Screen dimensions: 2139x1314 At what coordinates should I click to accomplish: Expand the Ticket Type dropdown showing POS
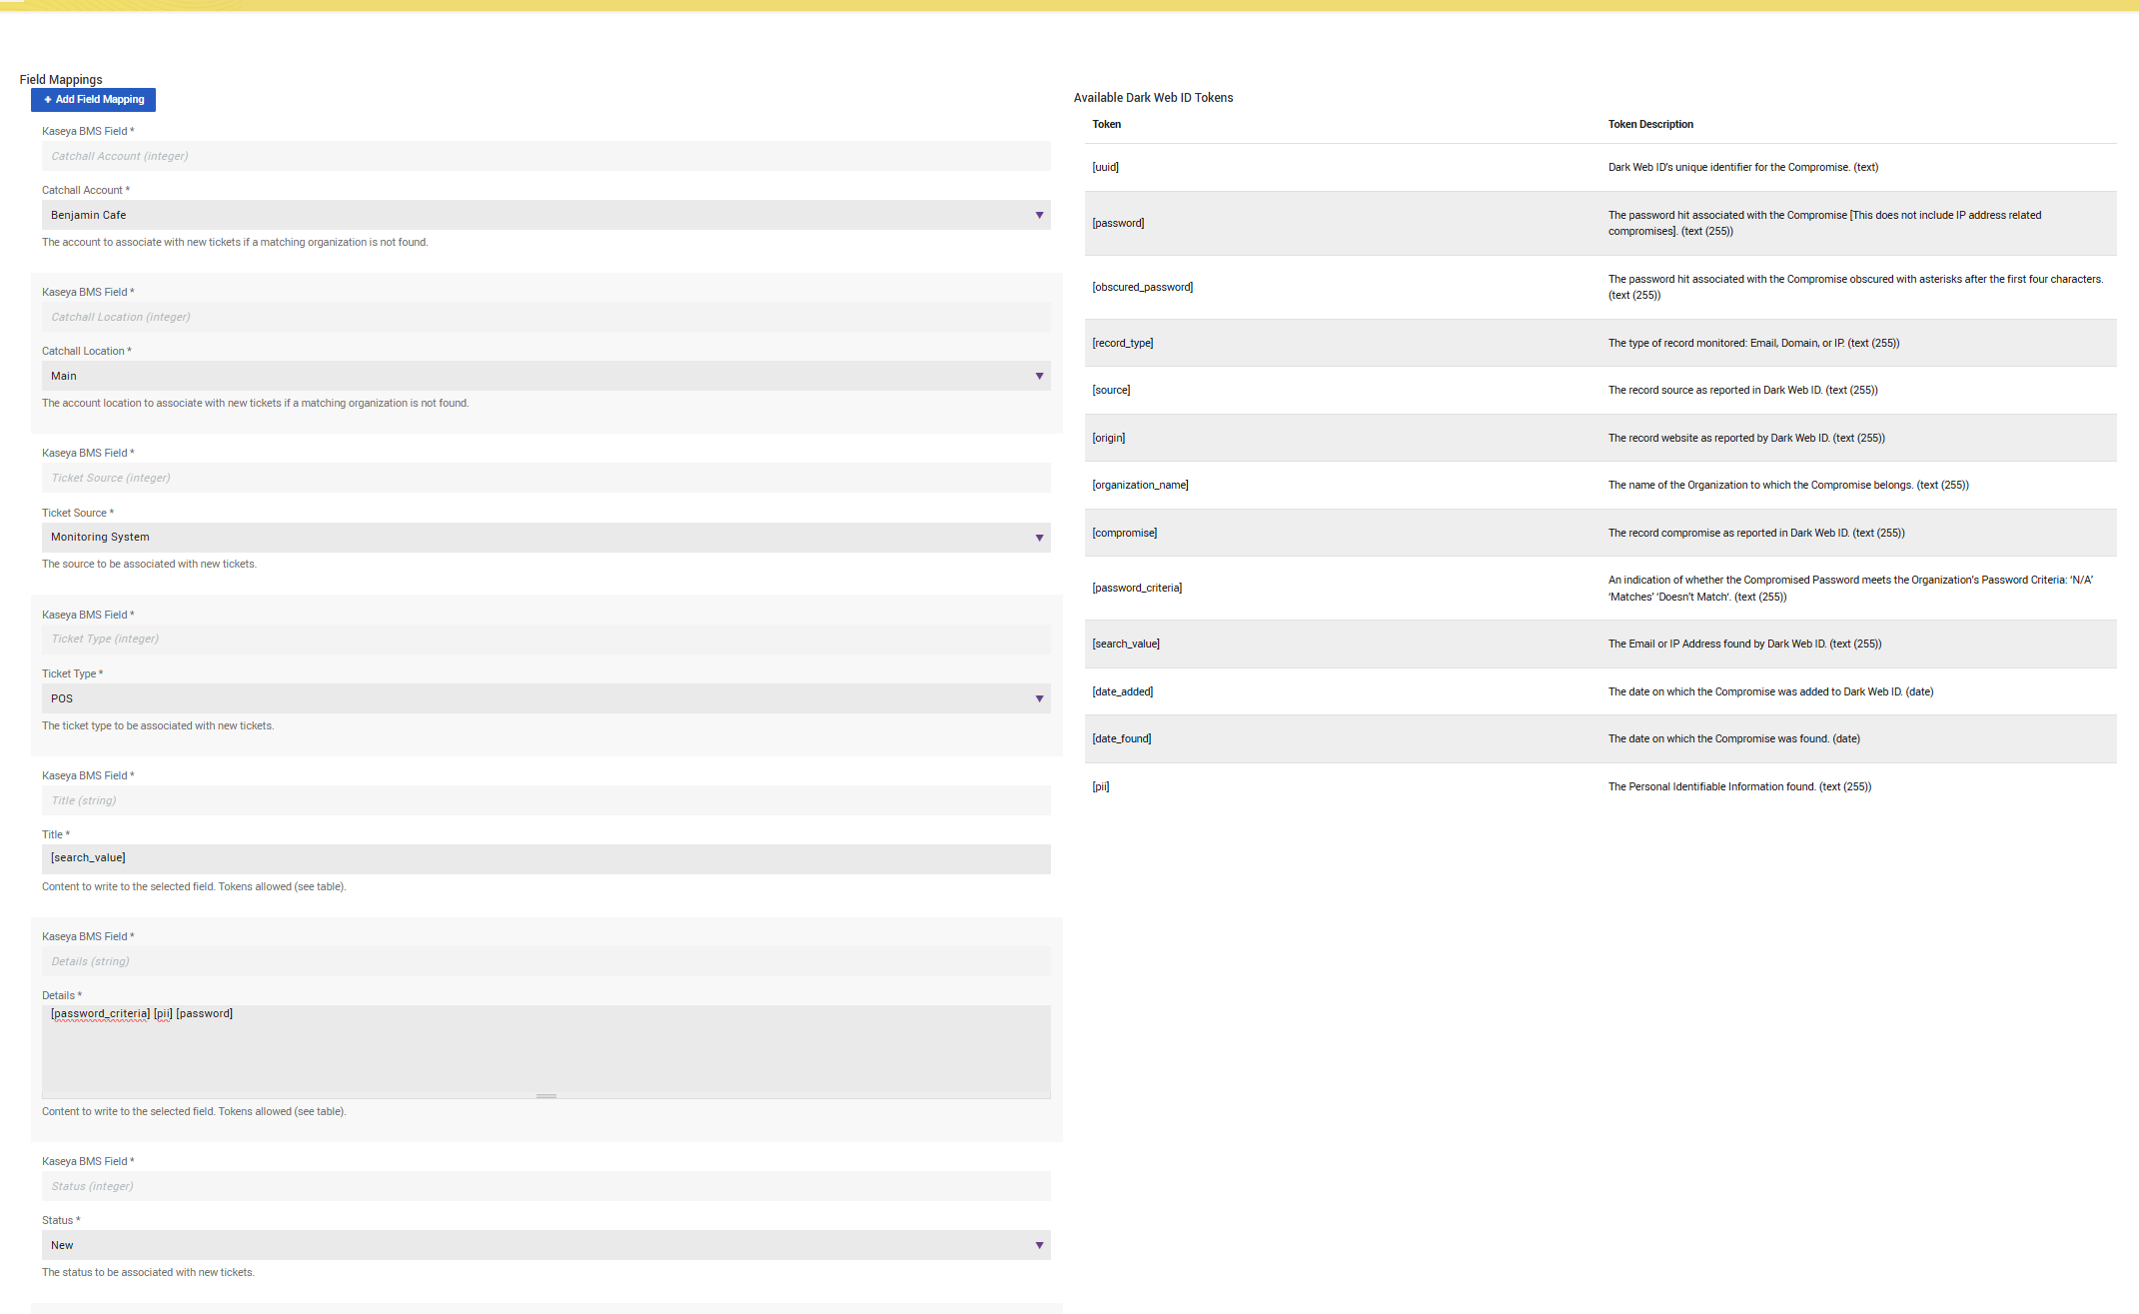click(x=545, y=698)
